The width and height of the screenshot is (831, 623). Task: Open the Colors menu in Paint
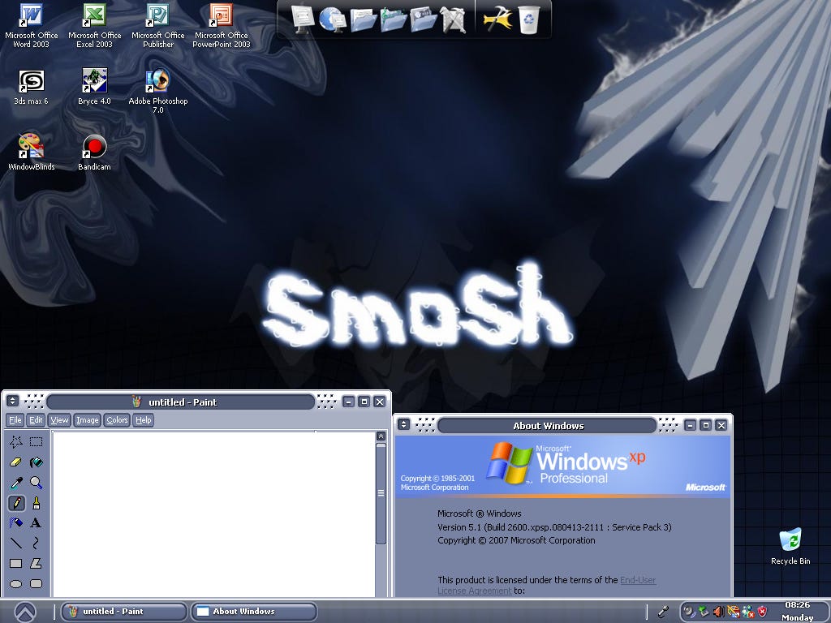pyautogui.click(x=117, y=420)
